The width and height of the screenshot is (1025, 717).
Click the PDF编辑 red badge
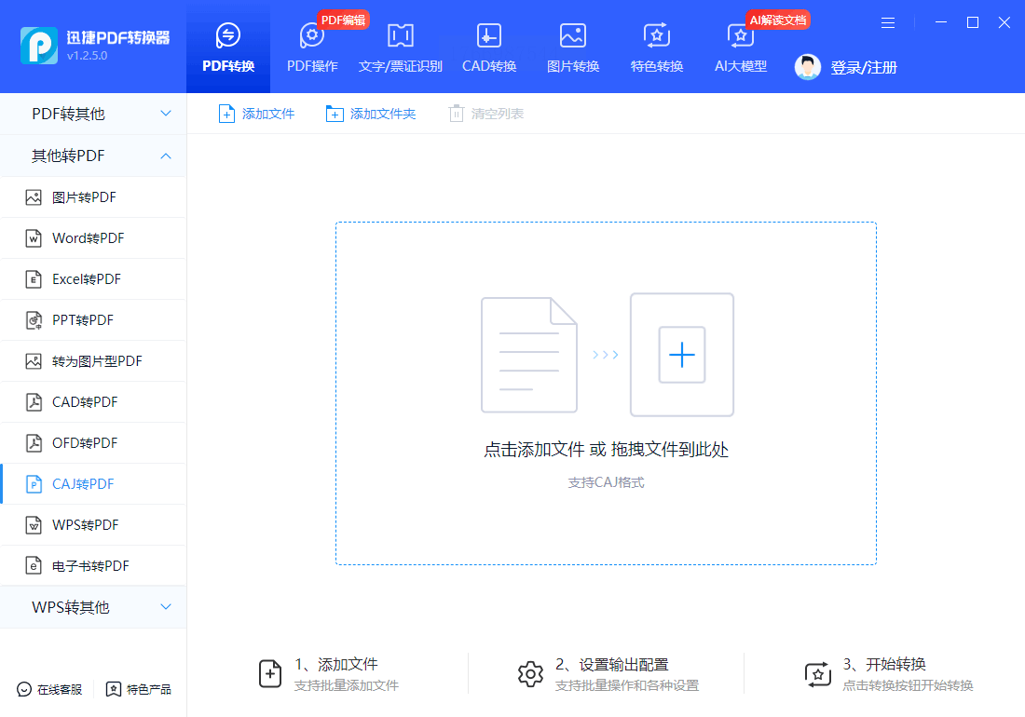point(343,20)
